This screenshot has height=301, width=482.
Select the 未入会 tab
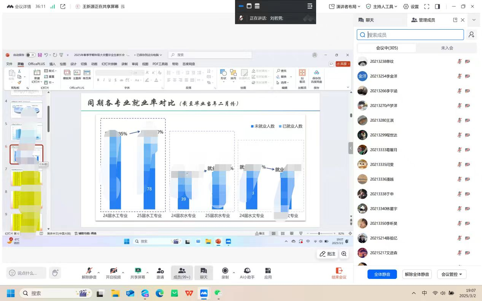[x=447, y=48]
